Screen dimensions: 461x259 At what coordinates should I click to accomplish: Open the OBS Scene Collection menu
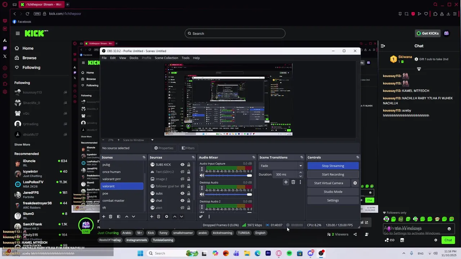click(x=166, y=58)
